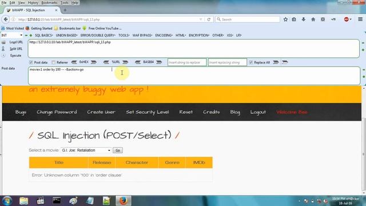Click BASE64 decode left arrow
Screen dimensions: 366x206
tap(138, 62)
